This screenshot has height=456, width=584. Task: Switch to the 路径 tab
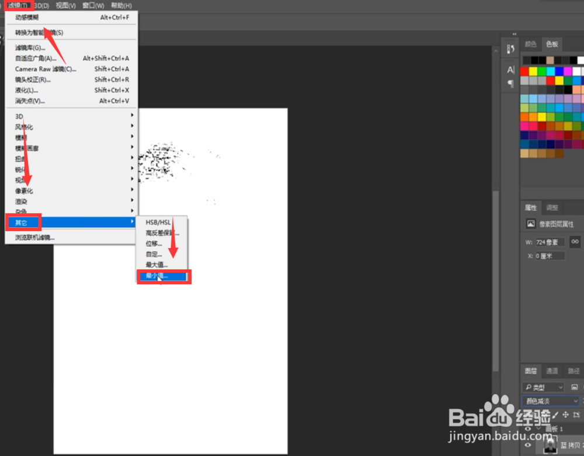[573, 371]
